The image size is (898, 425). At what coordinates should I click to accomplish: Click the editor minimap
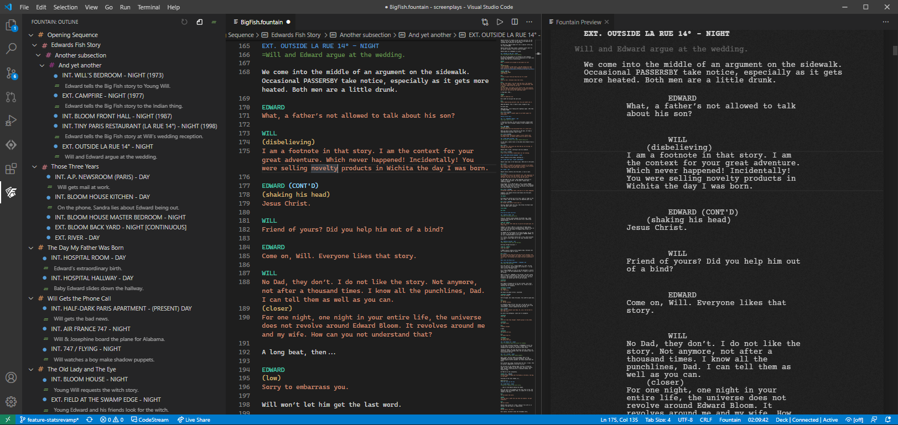click(x=517, y=228)
